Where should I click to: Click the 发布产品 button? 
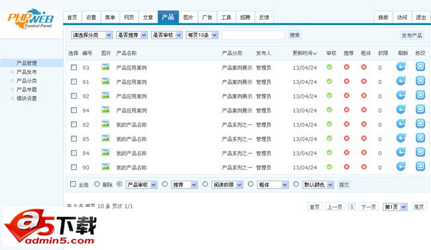[x=412, y=35]
